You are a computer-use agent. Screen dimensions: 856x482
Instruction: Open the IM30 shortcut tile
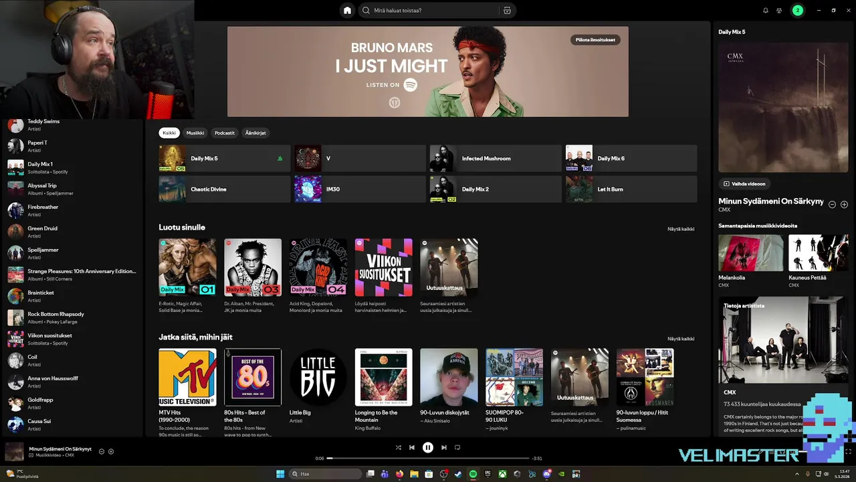coord(360,189)
